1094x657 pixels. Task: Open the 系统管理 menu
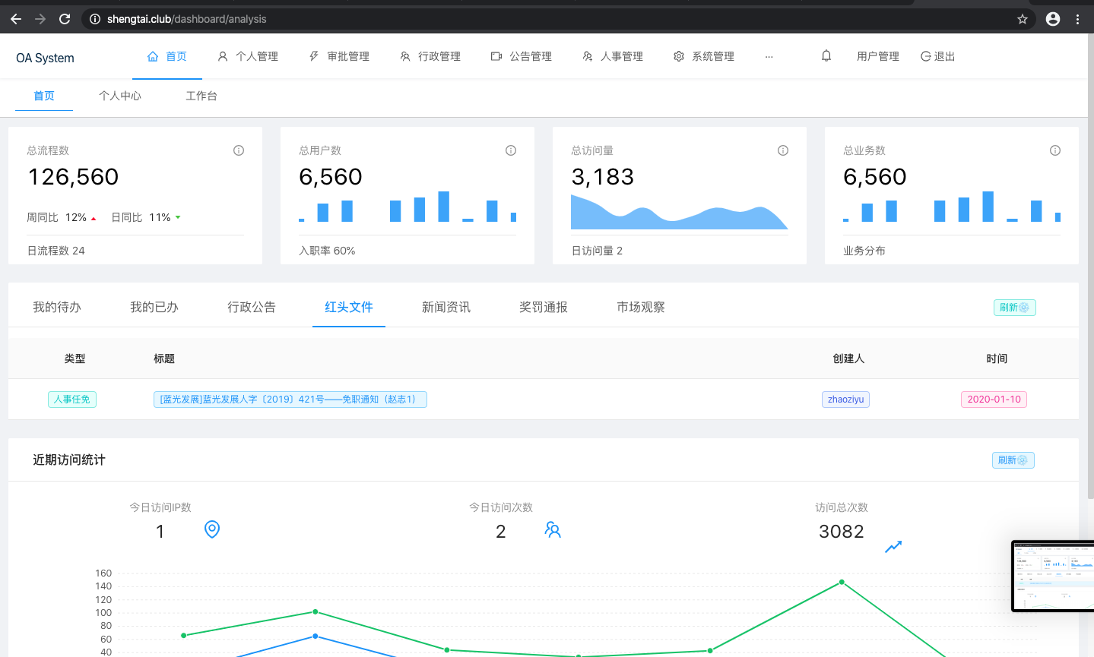pos(704,56)
